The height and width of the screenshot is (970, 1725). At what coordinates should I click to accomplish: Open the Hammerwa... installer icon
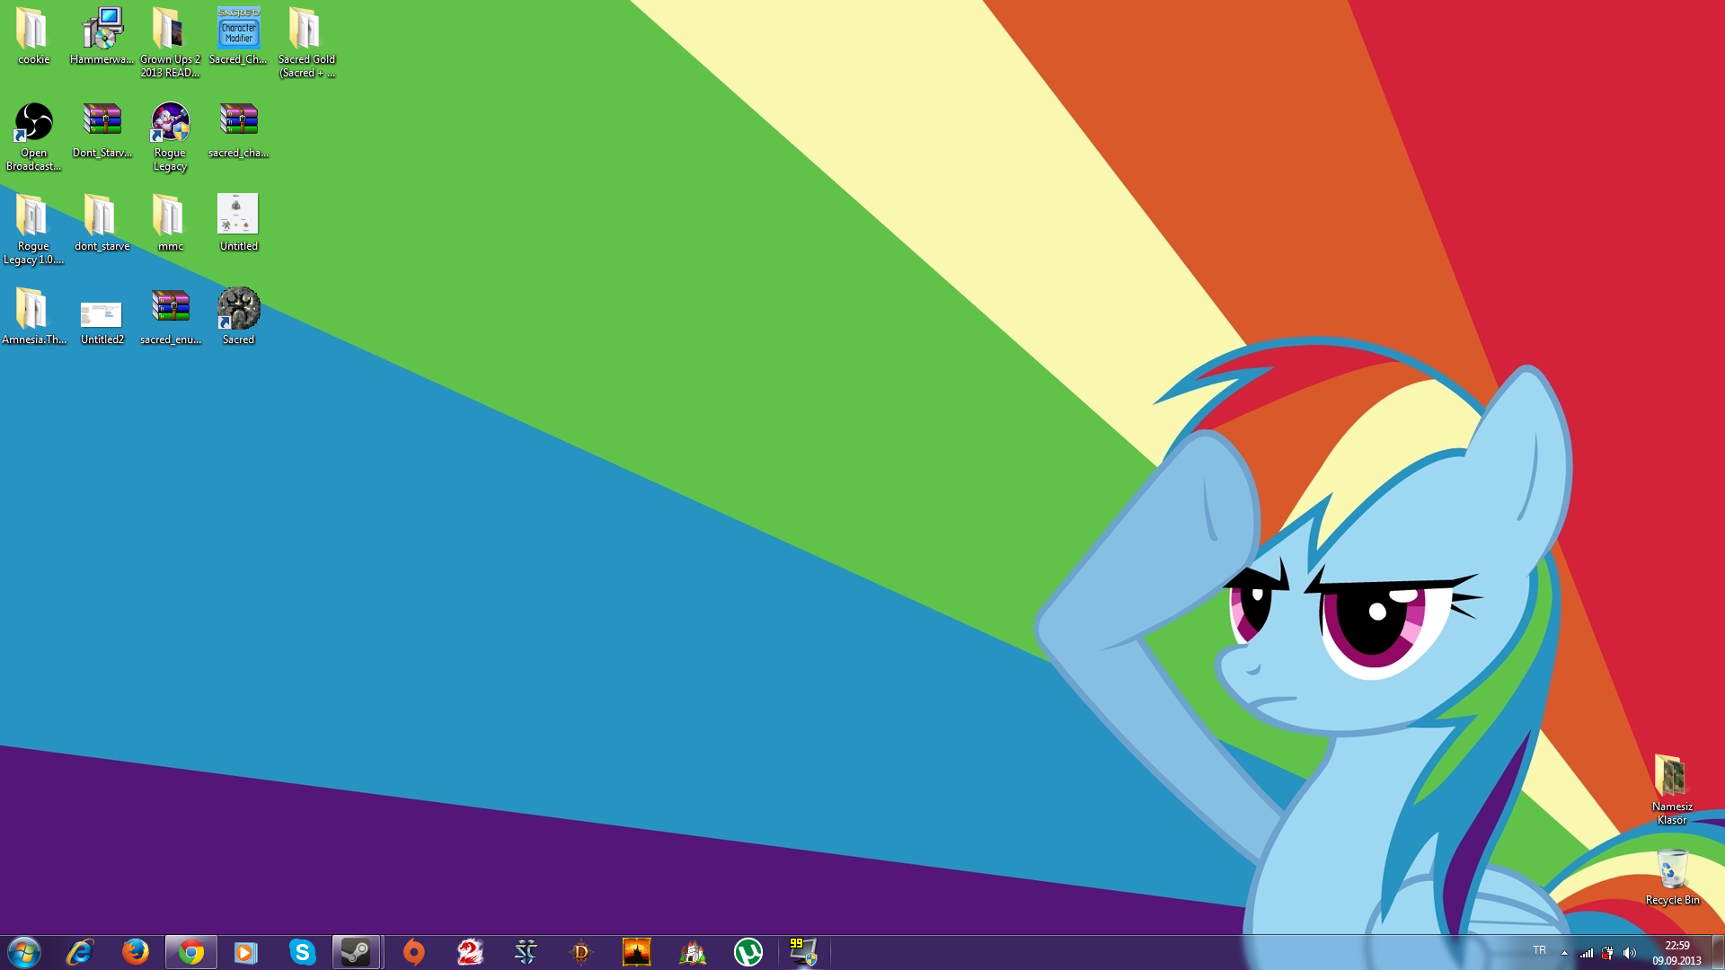click(x=102, y=37)
